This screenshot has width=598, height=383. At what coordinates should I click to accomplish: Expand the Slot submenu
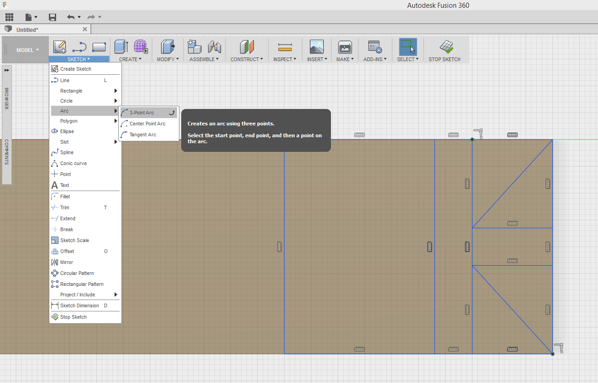pos(85,142)
